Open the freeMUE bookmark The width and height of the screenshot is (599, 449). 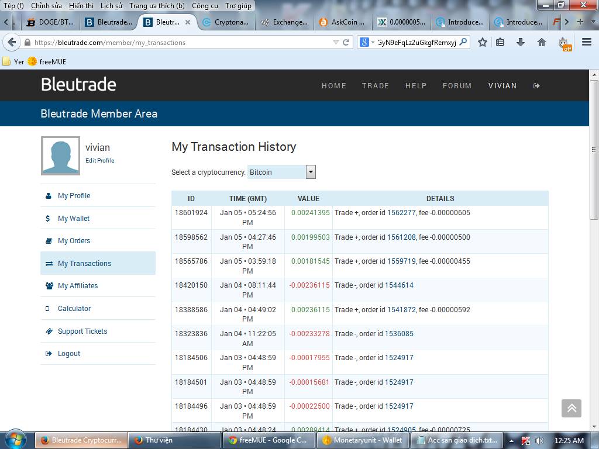pyautogui.click(x=47, y=61)
